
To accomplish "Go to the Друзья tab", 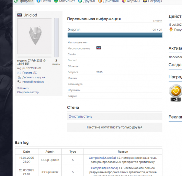I will pyautogui.click(x=87, y=1).
